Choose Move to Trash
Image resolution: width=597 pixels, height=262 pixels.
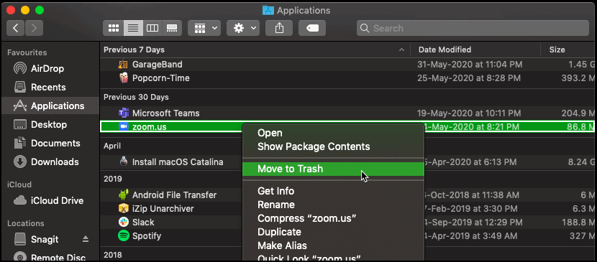(x=333, y=169)
